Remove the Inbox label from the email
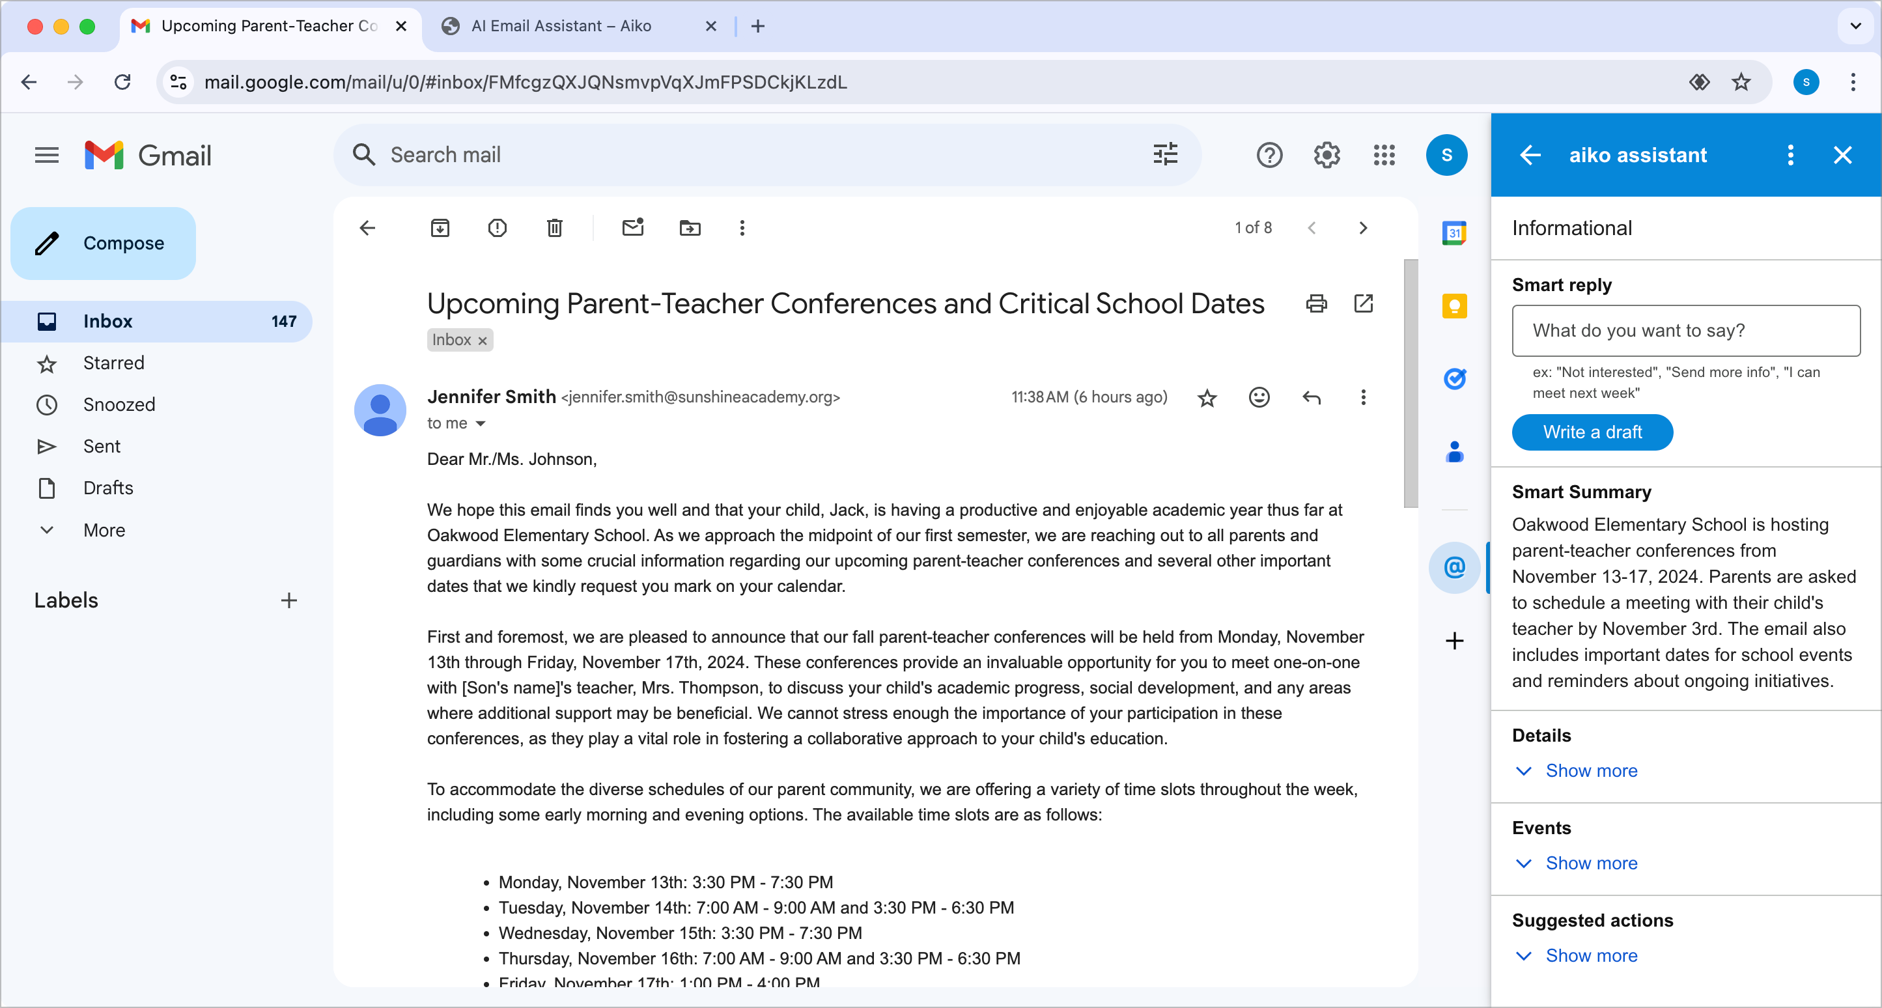Viewport: 1882px width, 1008px height. (482, 340)
